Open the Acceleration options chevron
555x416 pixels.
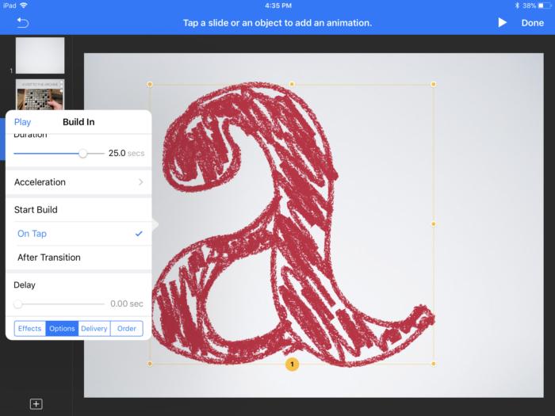pos(141,182)
